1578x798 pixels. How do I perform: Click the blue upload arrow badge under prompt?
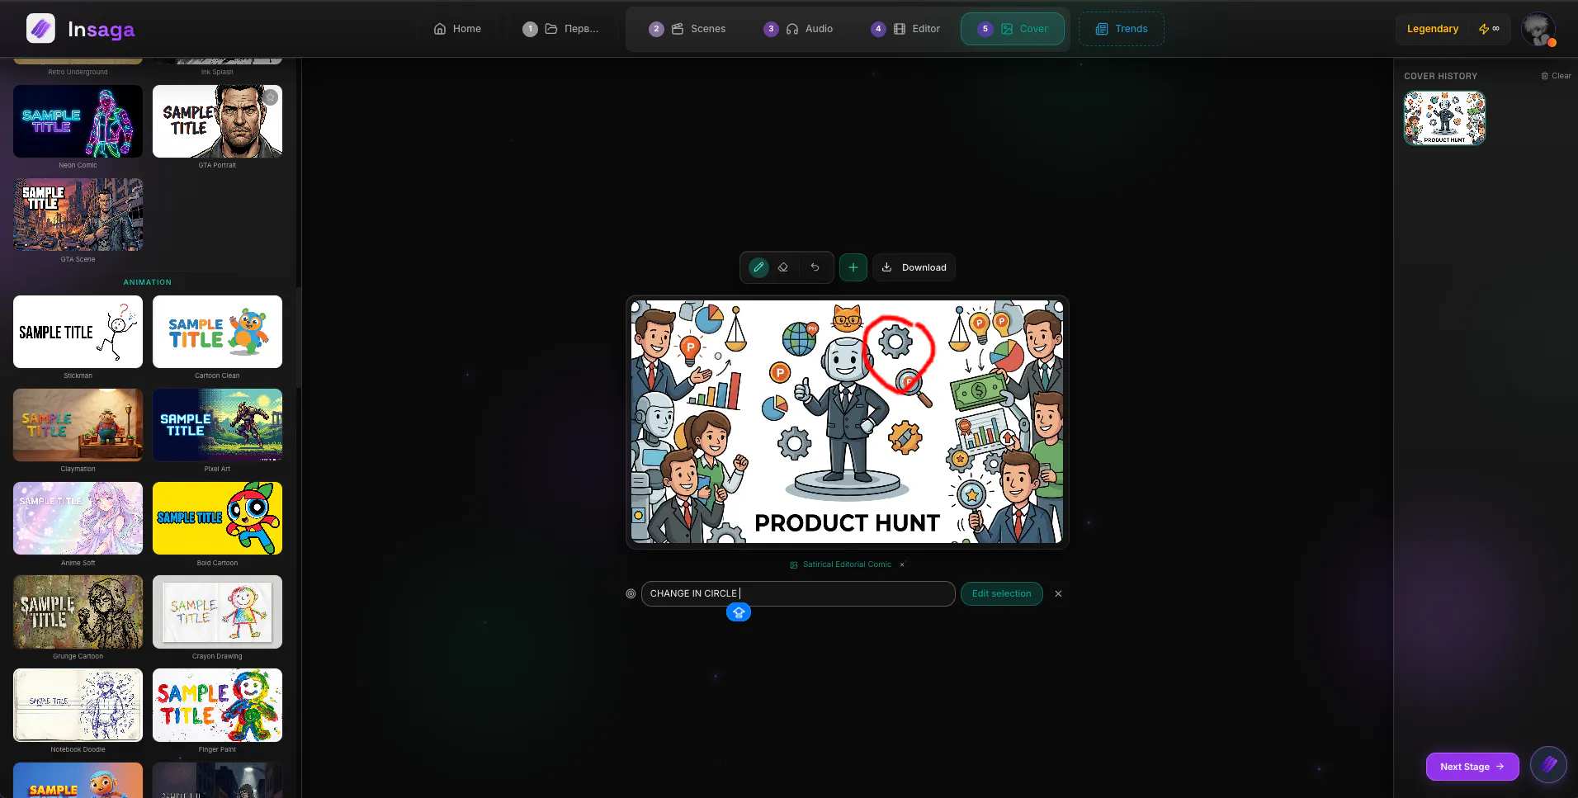[x=739, y=612]
